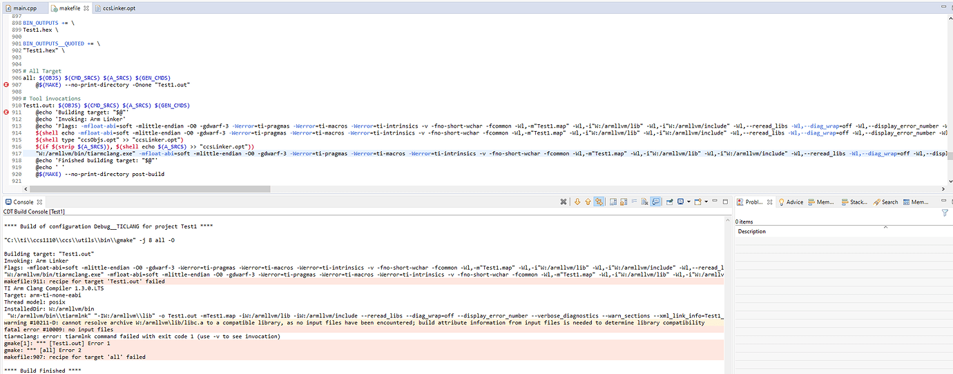Click error marker on line 907
953x374 pixels.
[6, 84]
